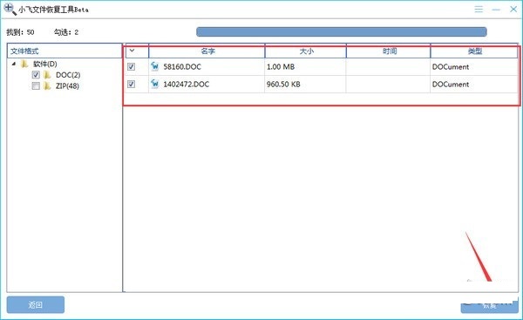
Task: Sort files by 大小 column header
Action: (x=306, y=51)
